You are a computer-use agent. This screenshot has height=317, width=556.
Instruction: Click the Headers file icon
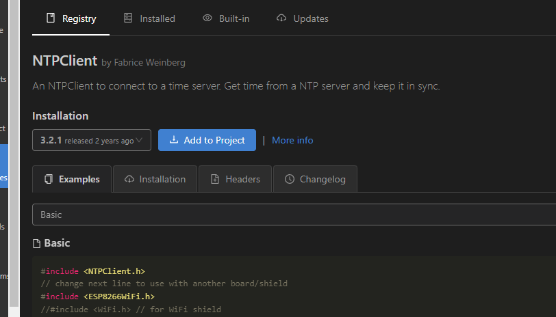point(215,179)
